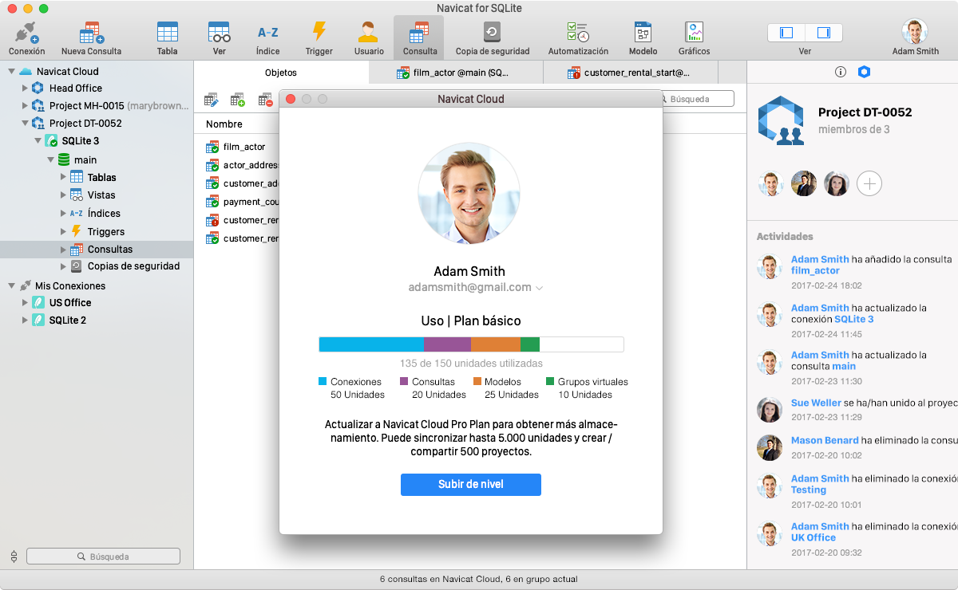Open the SQLite 3 link in Actividades

[x=854, y=319]
